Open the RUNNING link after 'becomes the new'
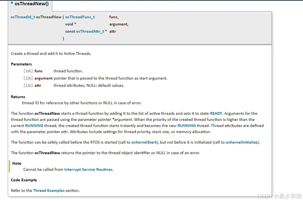The height and width of the screenshot is (201, 303). (x=187, y=126)
